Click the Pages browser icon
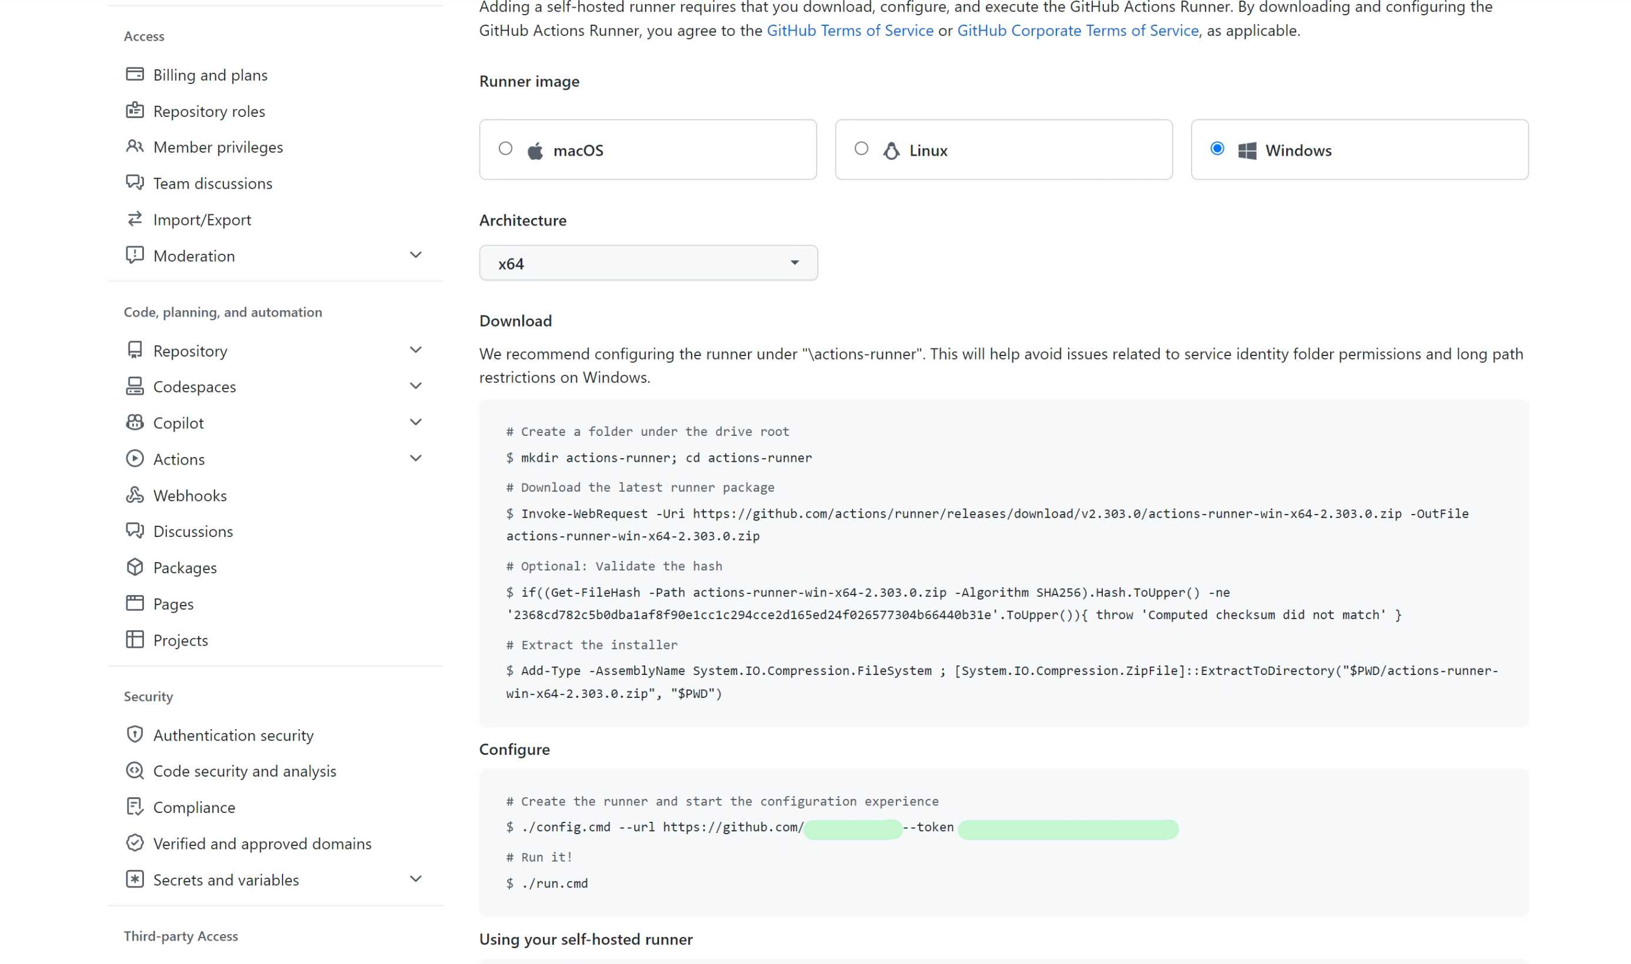Screen dimensions: 1631x964 (135, 603)
